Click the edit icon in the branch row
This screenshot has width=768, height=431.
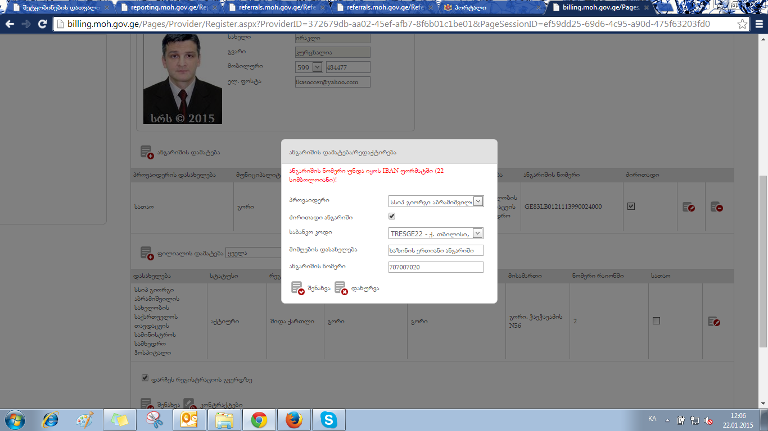(714, 322)
